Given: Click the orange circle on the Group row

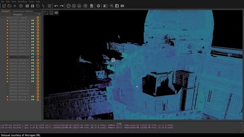Looking at the screenshot, I should (38, 18).
